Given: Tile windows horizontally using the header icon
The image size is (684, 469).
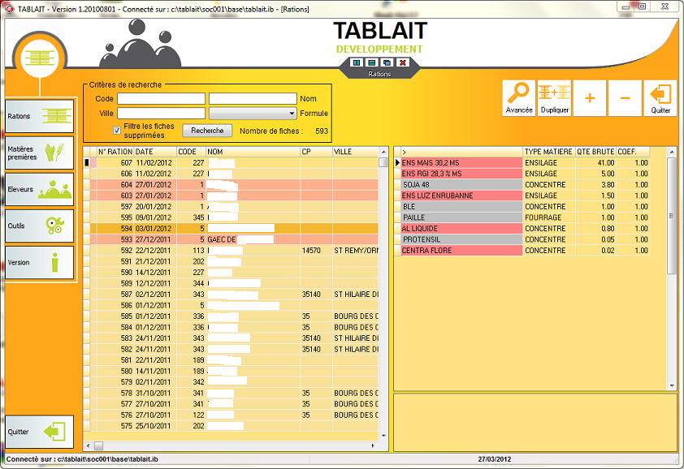Looking at the screenshot, I should tap(372, 62).
